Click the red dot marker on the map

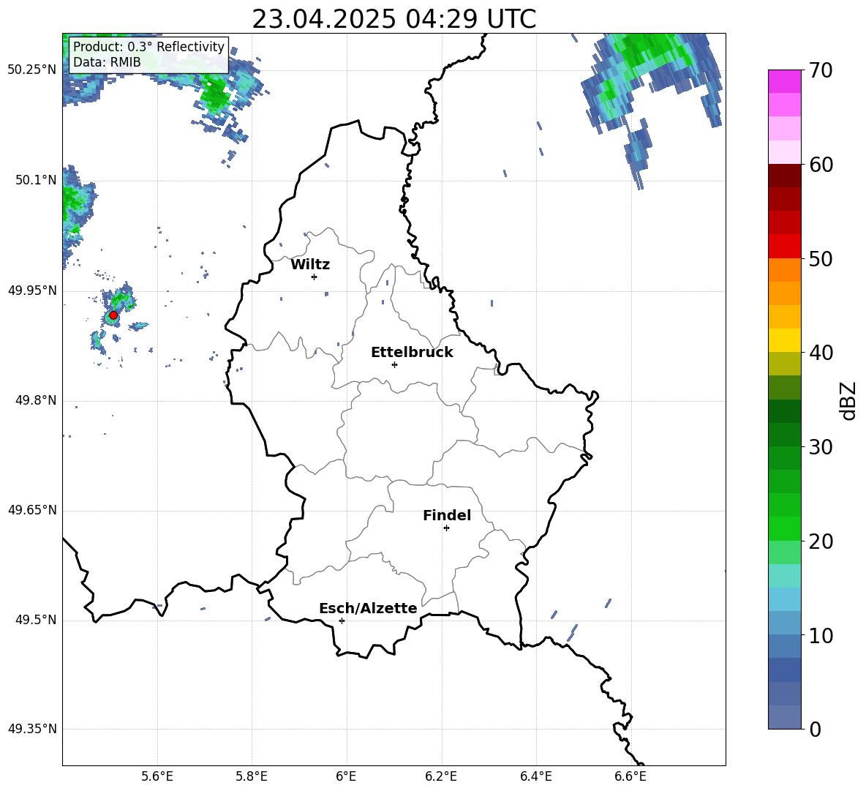point(113,315)
